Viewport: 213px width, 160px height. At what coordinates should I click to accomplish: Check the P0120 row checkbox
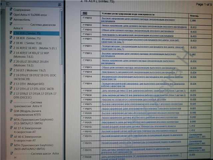pyautogui.click(x=84, y=157)
